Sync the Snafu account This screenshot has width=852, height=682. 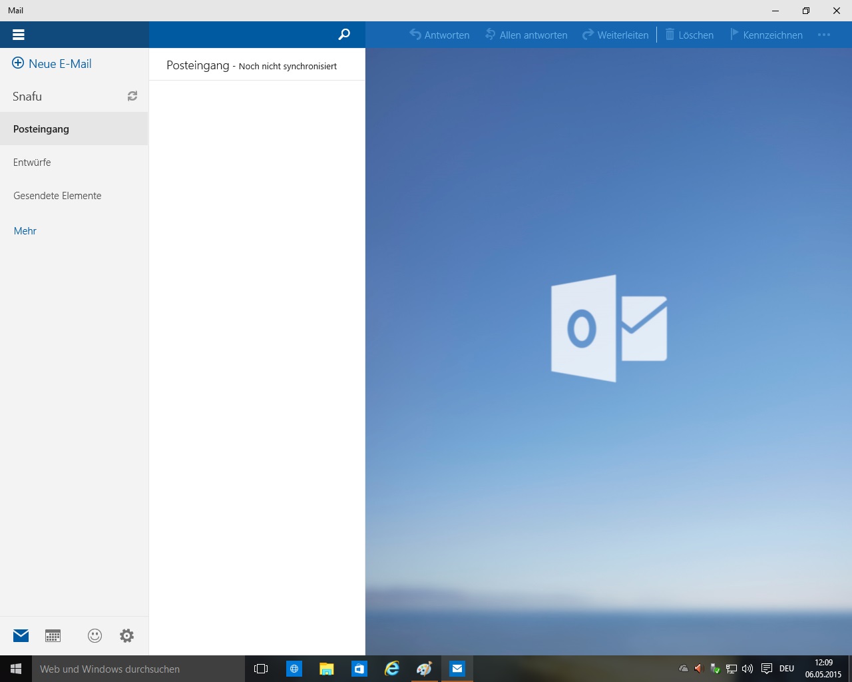click(132, 96)
